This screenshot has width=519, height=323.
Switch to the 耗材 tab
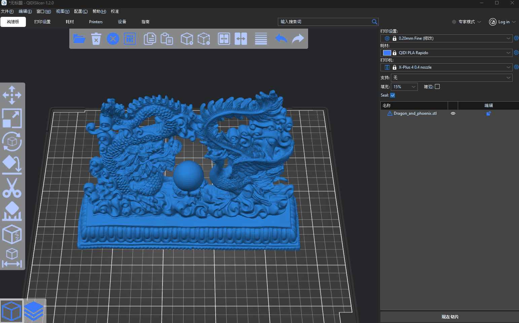pos(70,22)
